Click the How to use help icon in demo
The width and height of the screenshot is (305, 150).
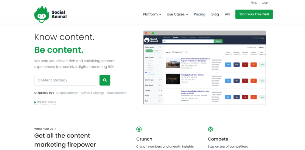(248, 47)
